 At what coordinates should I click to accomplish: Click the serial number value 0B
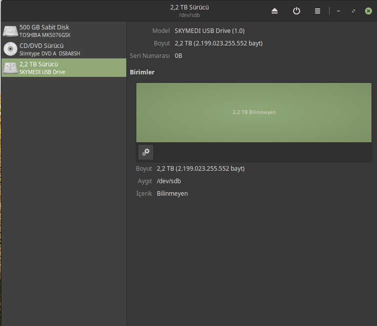178,56
